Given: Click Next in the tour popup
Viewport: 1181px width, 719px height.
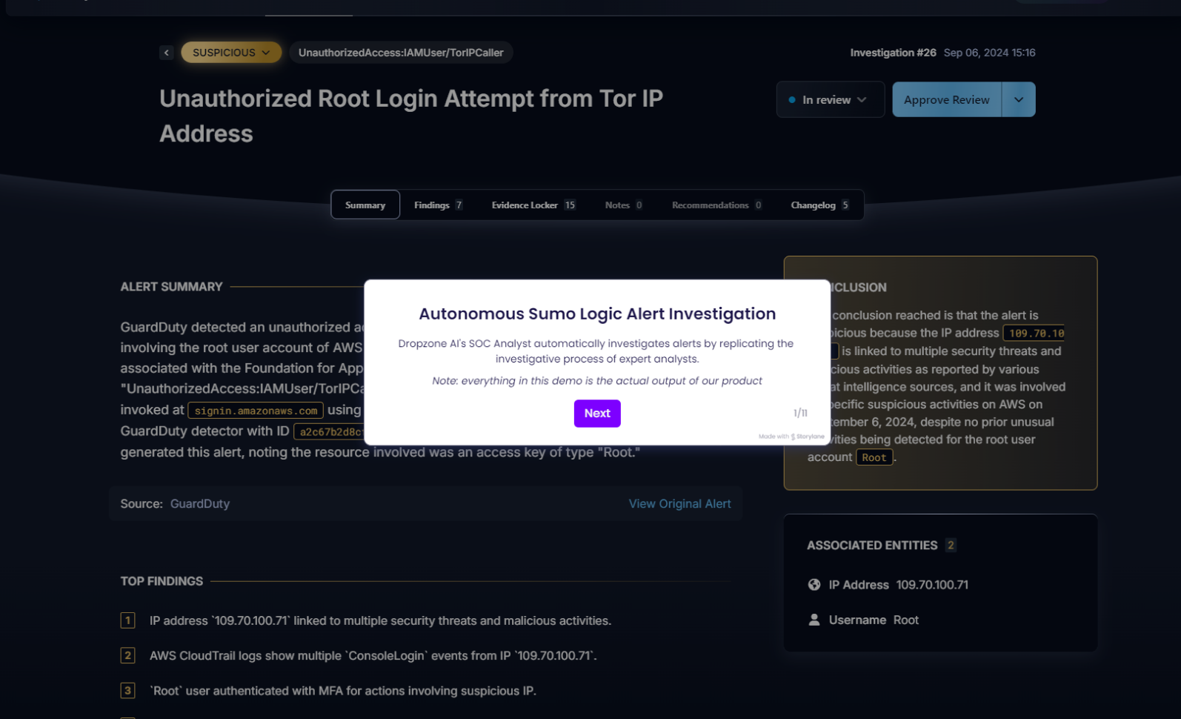Looking at the screenshot, I should coord(597,413).
